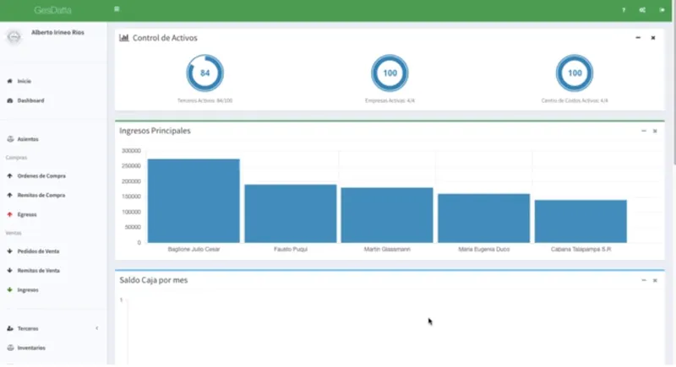Expand the Terceros submenu chevron
The height and width of the screenshot is (367, 676).
97,328
